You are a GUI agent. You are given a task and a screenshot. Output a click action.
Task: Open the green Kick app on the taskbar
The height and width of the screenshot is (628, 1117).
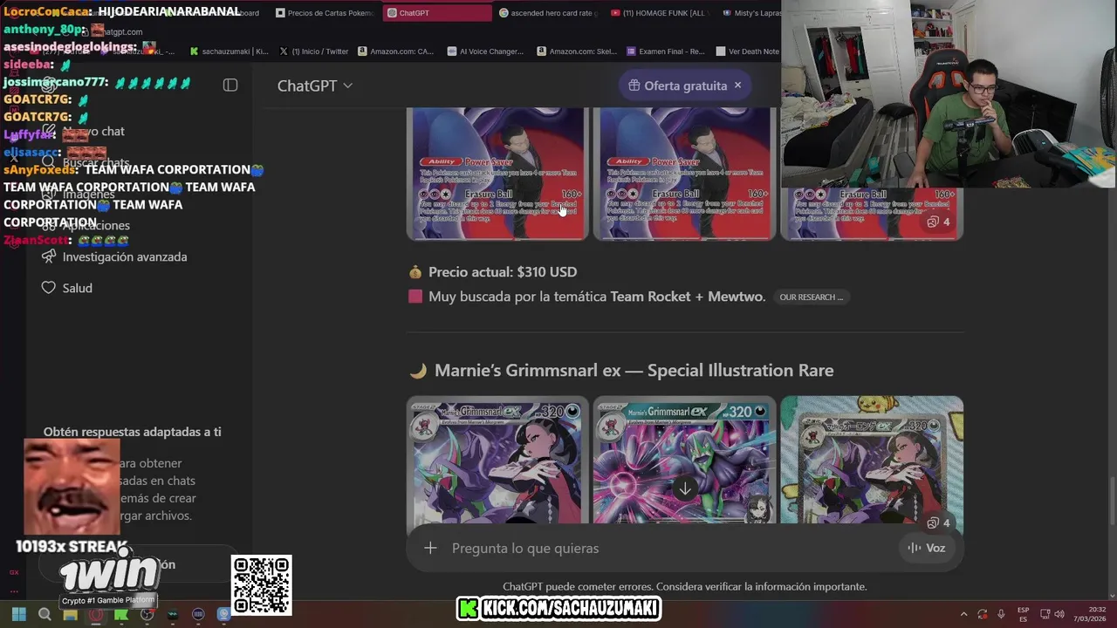pos(121,614)
